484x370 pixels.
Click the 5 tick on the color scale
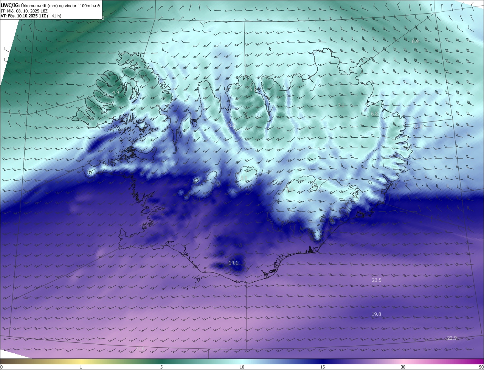(161, 367)
